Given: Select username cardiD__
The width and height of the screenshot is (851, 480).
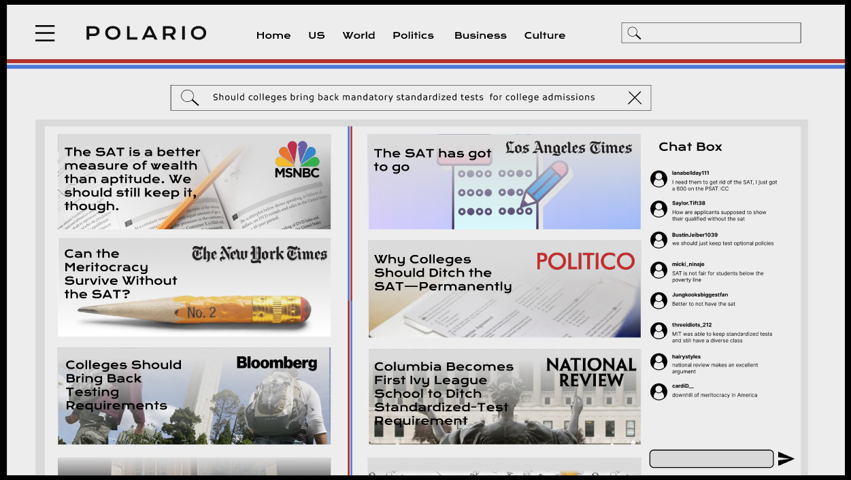Looking at the screenshot, I should [x=683, y=386].
